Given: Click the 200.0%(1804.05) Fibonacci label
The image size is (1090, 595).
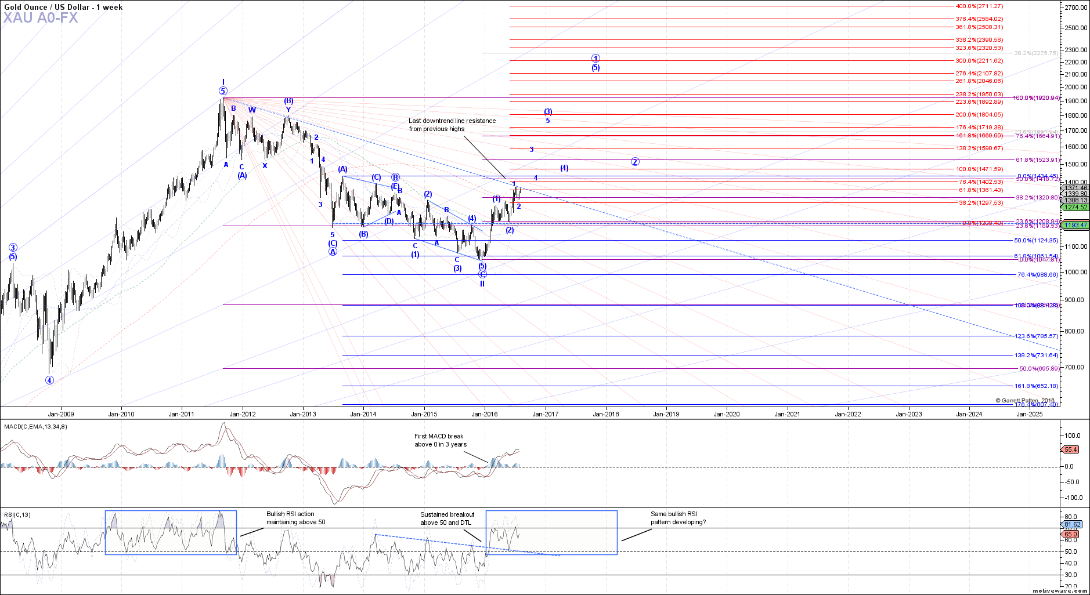Looking at the screenshot, I should (x=979, y=115).
